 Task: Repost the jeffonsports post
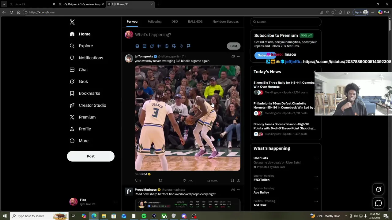pos(160,181)
